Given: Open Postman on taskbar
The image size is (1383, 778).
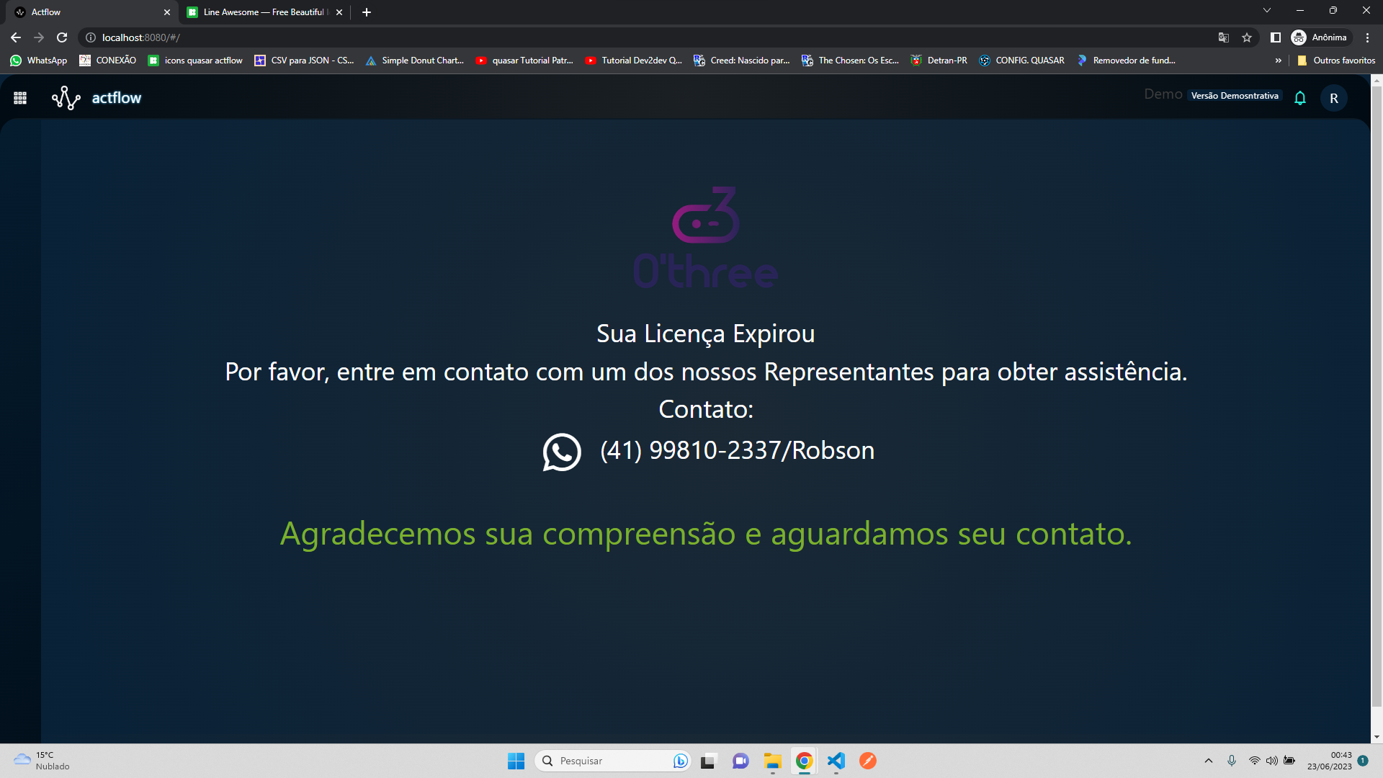Looking at the screenshot, I should [868, 761].
